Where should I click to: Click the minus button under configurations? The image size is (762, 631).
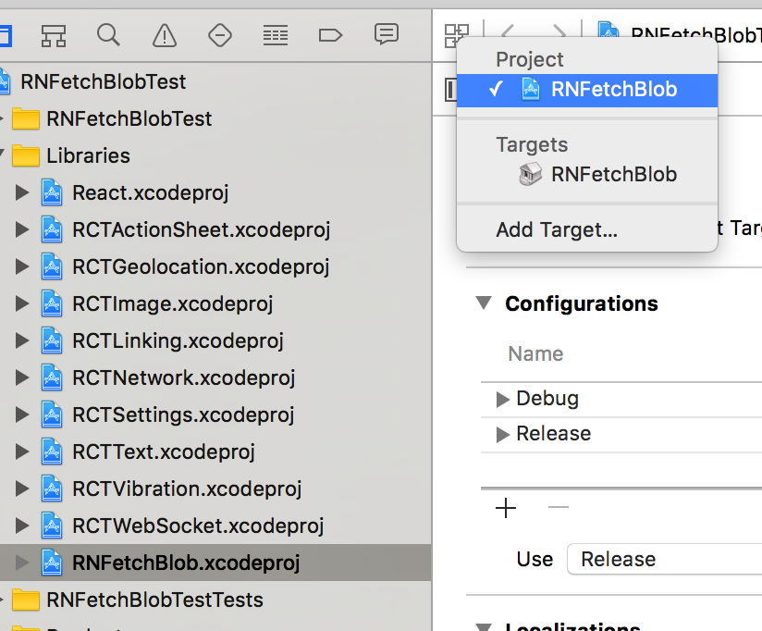tap(559, 508)
